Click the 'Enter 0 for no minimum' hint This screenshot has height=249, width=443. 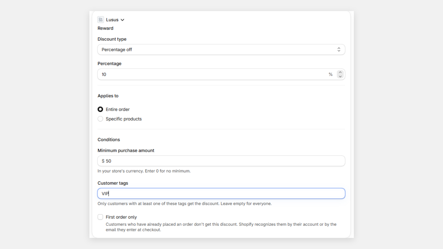[x=168, y=171]
